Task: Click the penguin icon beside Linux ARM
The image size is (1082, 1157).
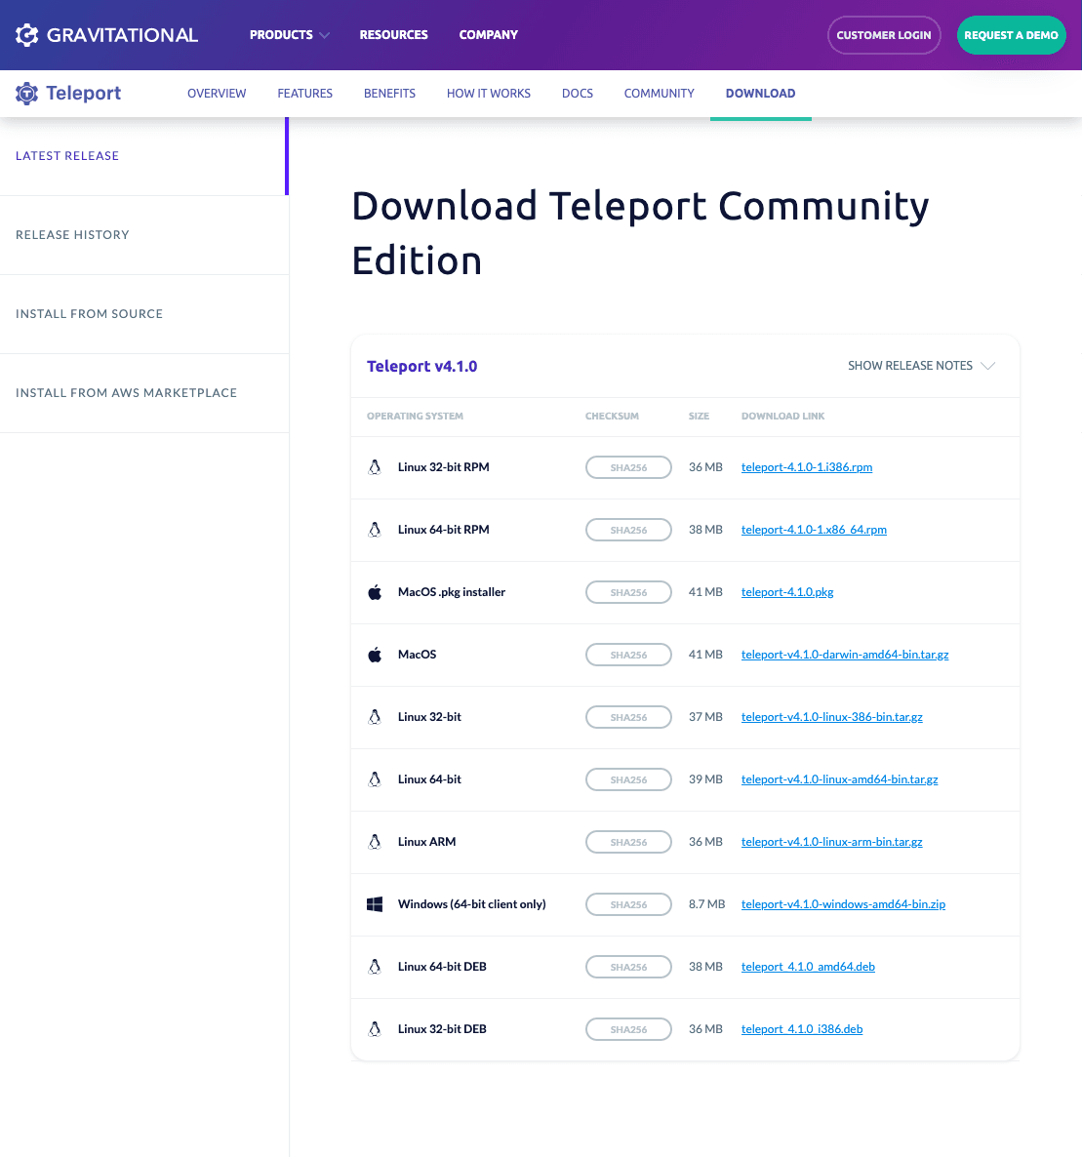Action: (375, 842)
